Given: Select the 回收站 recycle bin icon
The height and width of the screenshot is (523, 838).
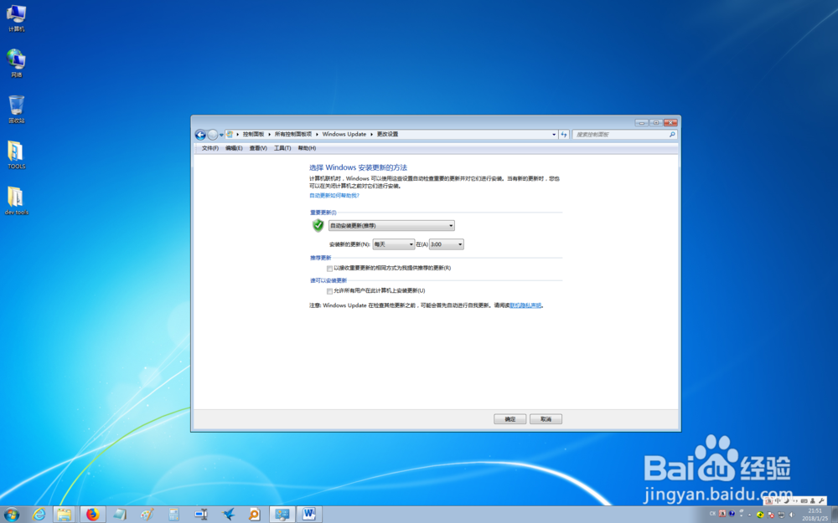Looking at the screenshot, I should pos(16,110).
